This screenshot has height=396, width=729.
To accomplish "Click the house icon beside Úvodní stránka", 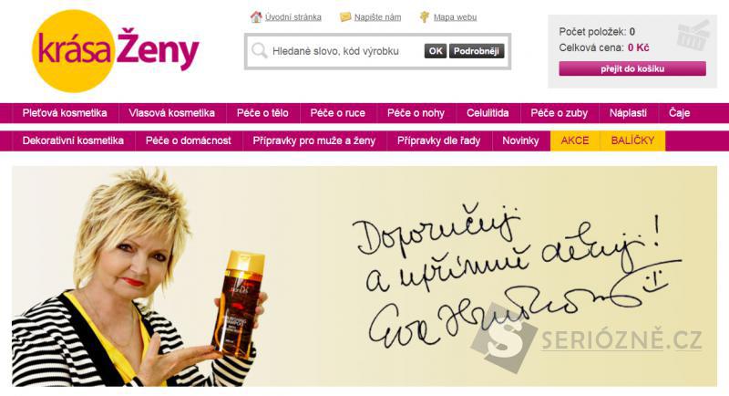I will click(x=256, y=17).
